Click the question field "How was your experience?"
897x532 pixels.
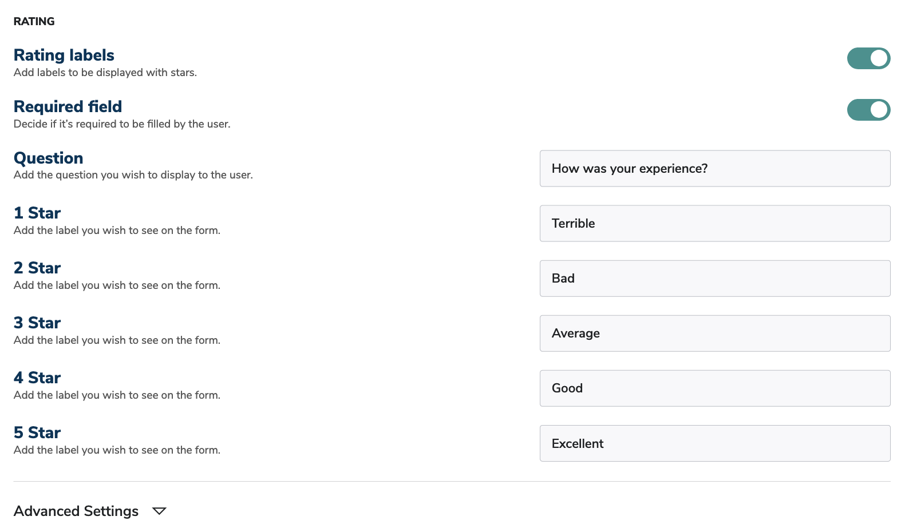[x=714, y=169]
